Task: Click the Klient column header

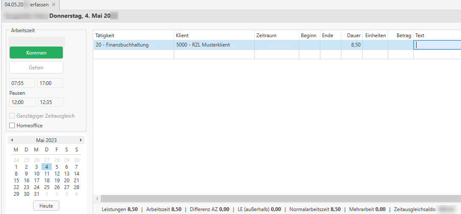Action: point(214,36)
